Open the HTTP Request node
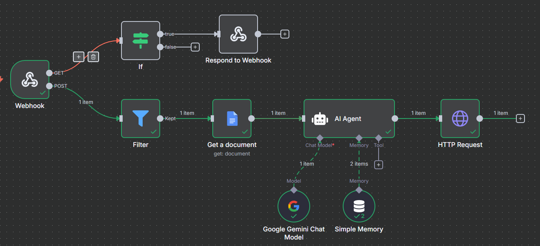Viewport: 540px width, 246px height. point(460,119)
